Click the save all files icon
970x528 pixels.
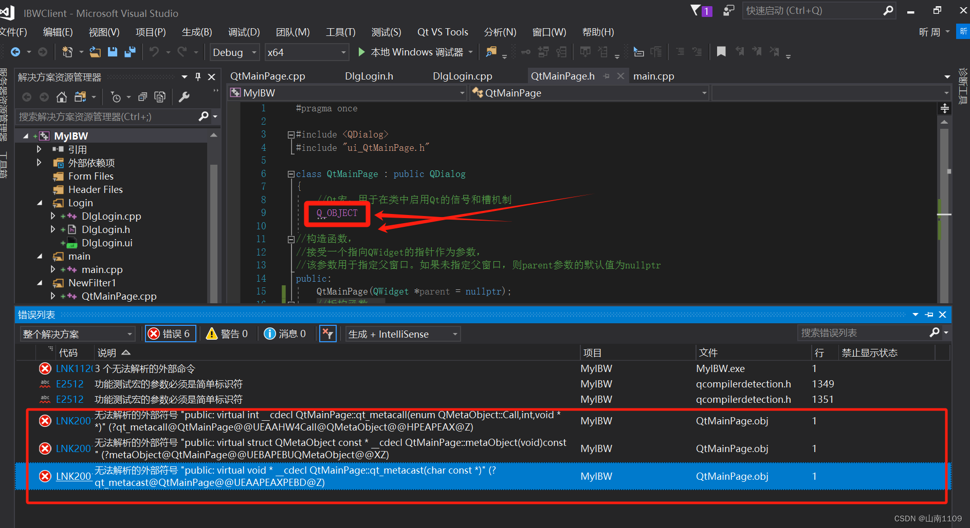pyautogui.click(x=130, y=52)
